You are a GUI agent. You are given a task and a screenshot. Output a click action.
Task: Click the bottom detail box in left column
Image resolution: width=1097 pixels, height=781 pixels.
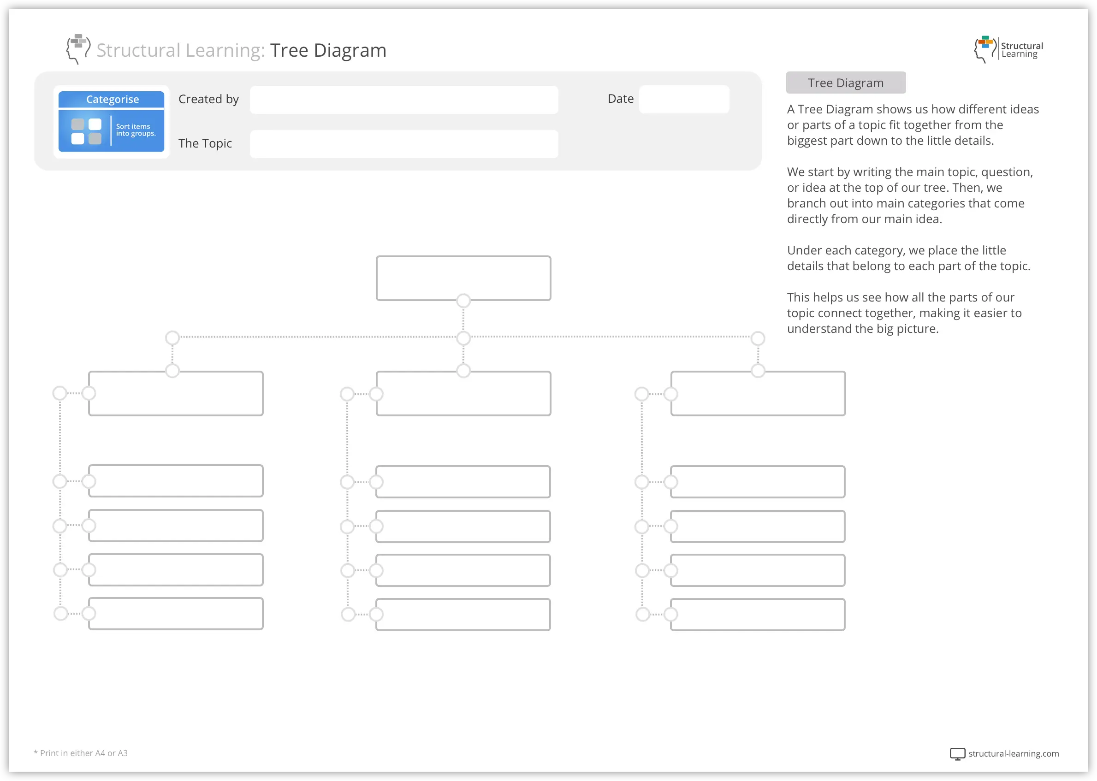176,613
